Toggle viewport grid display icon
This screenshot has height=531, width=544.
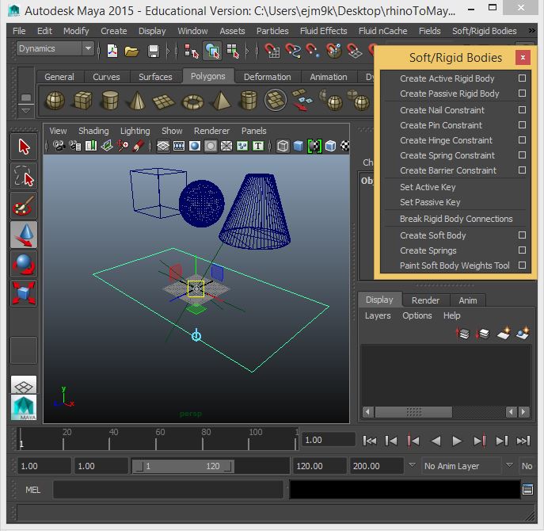(162, 146)
